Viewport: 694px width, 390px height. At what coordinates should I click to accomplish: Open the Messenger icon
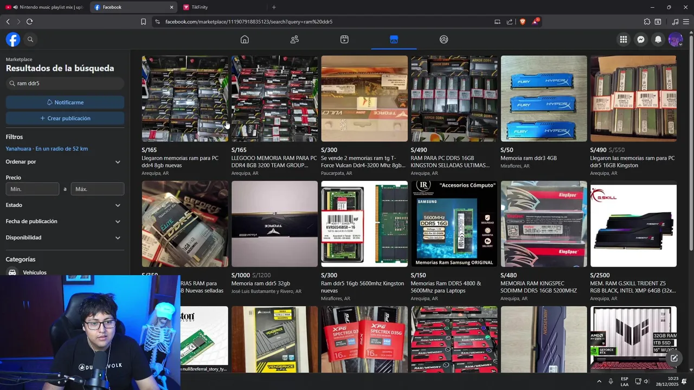point(641,40)
